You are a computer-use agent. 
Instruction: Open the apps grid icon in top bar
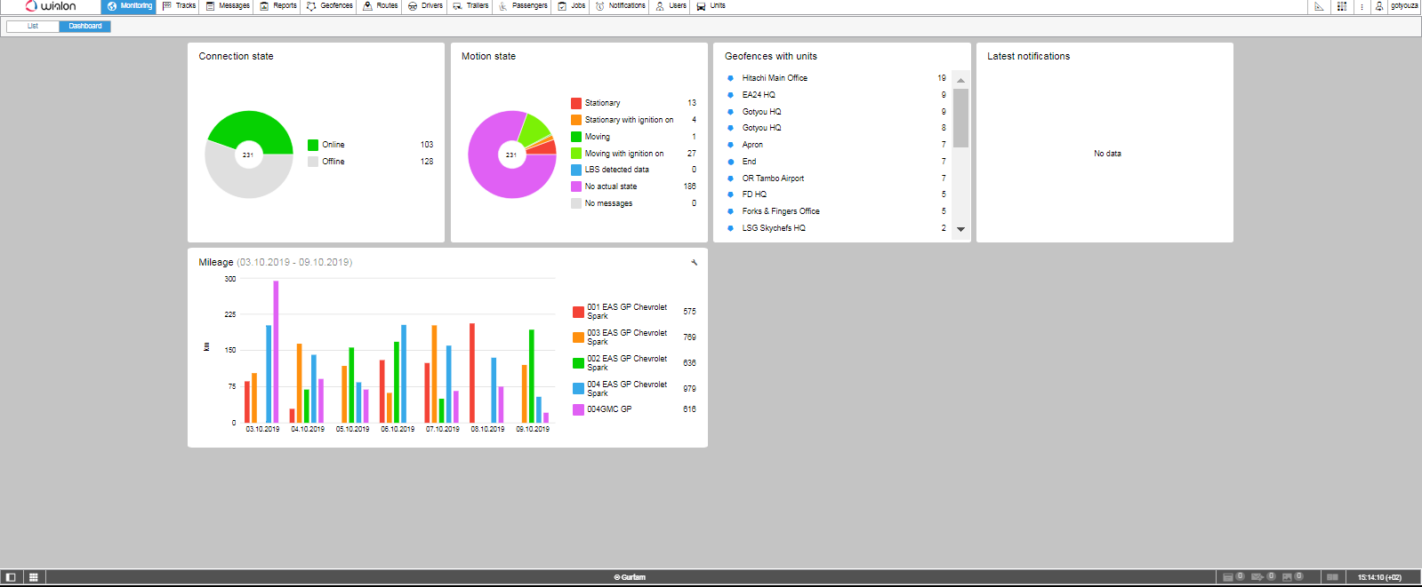click(x=1342, y=6)
